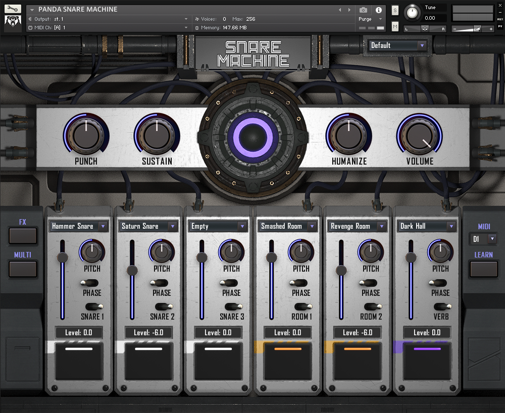Click the Tune value field 0.00
Screen dimensions: 505x413
(434, 18)
